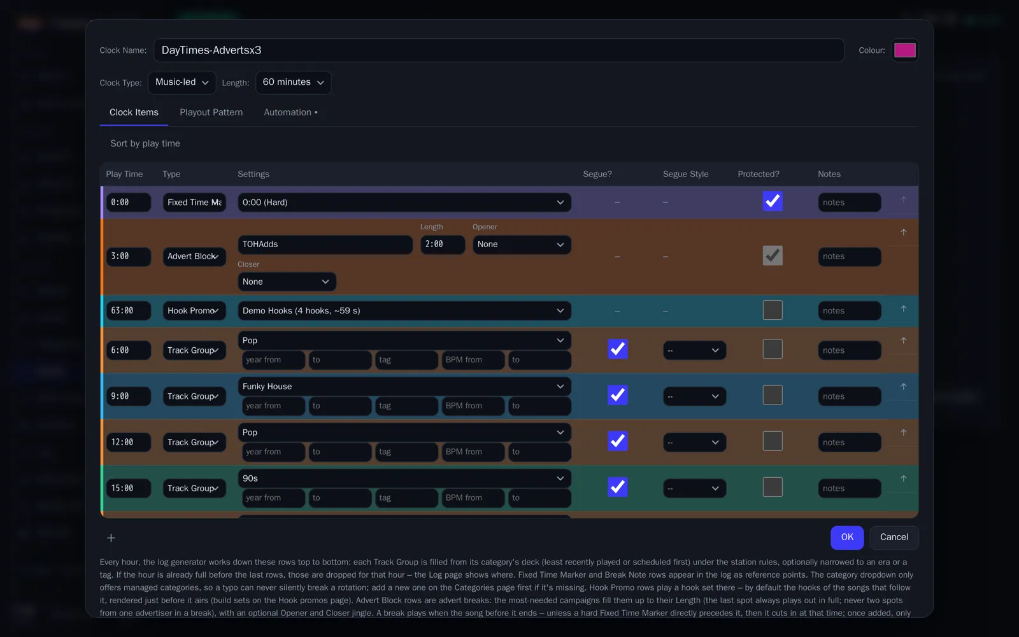The height and width of the screenshot is (637, 1019).
Task: Click the up arrow on the Advert Block row
Action: coord(903,233)
